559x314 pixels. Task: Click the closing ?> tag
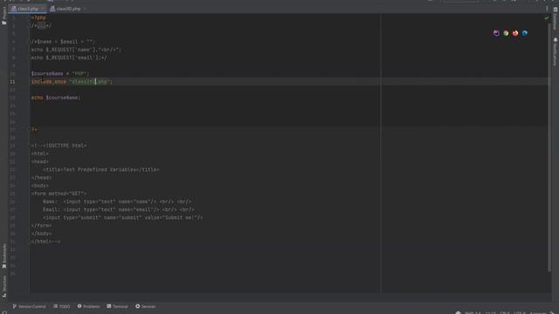pyautogui.click(x=34, y=130)
